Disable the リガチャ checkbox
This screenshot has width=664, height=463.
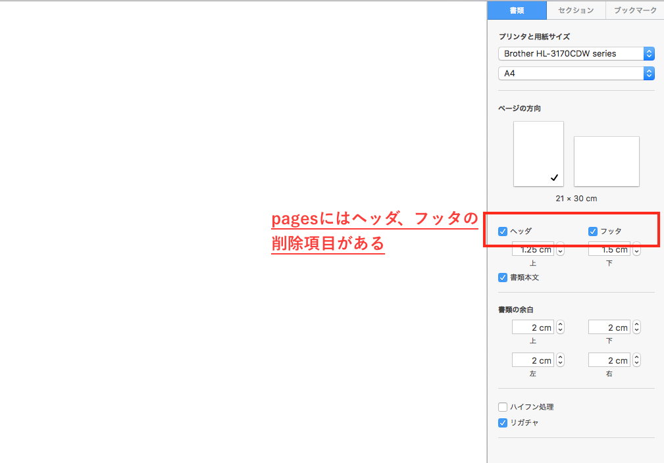pyautogui.click(x=503, y=423)
